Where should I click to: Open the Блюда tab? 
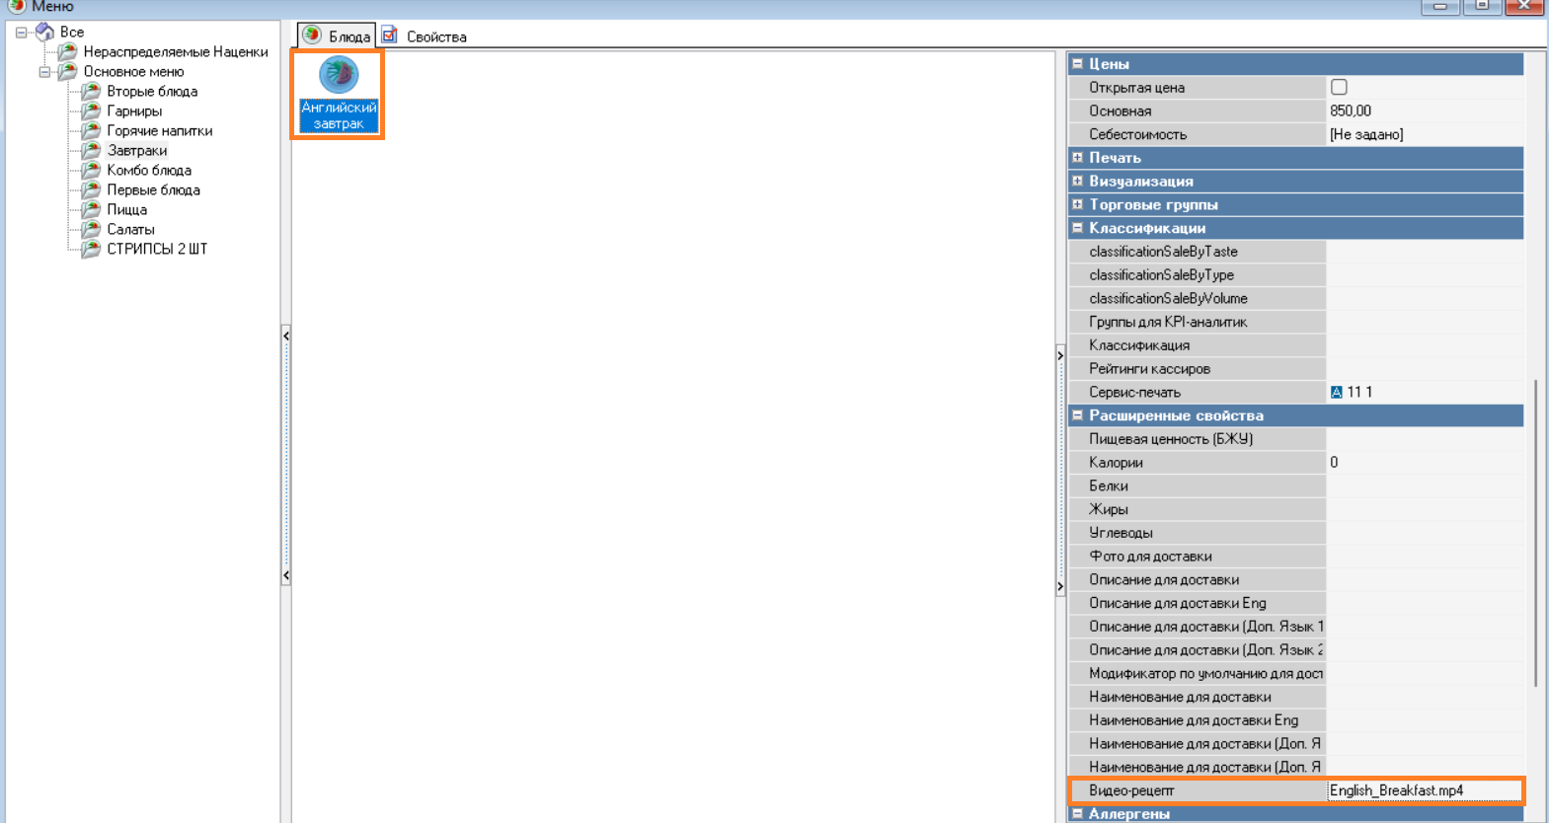tap(338, 37)
